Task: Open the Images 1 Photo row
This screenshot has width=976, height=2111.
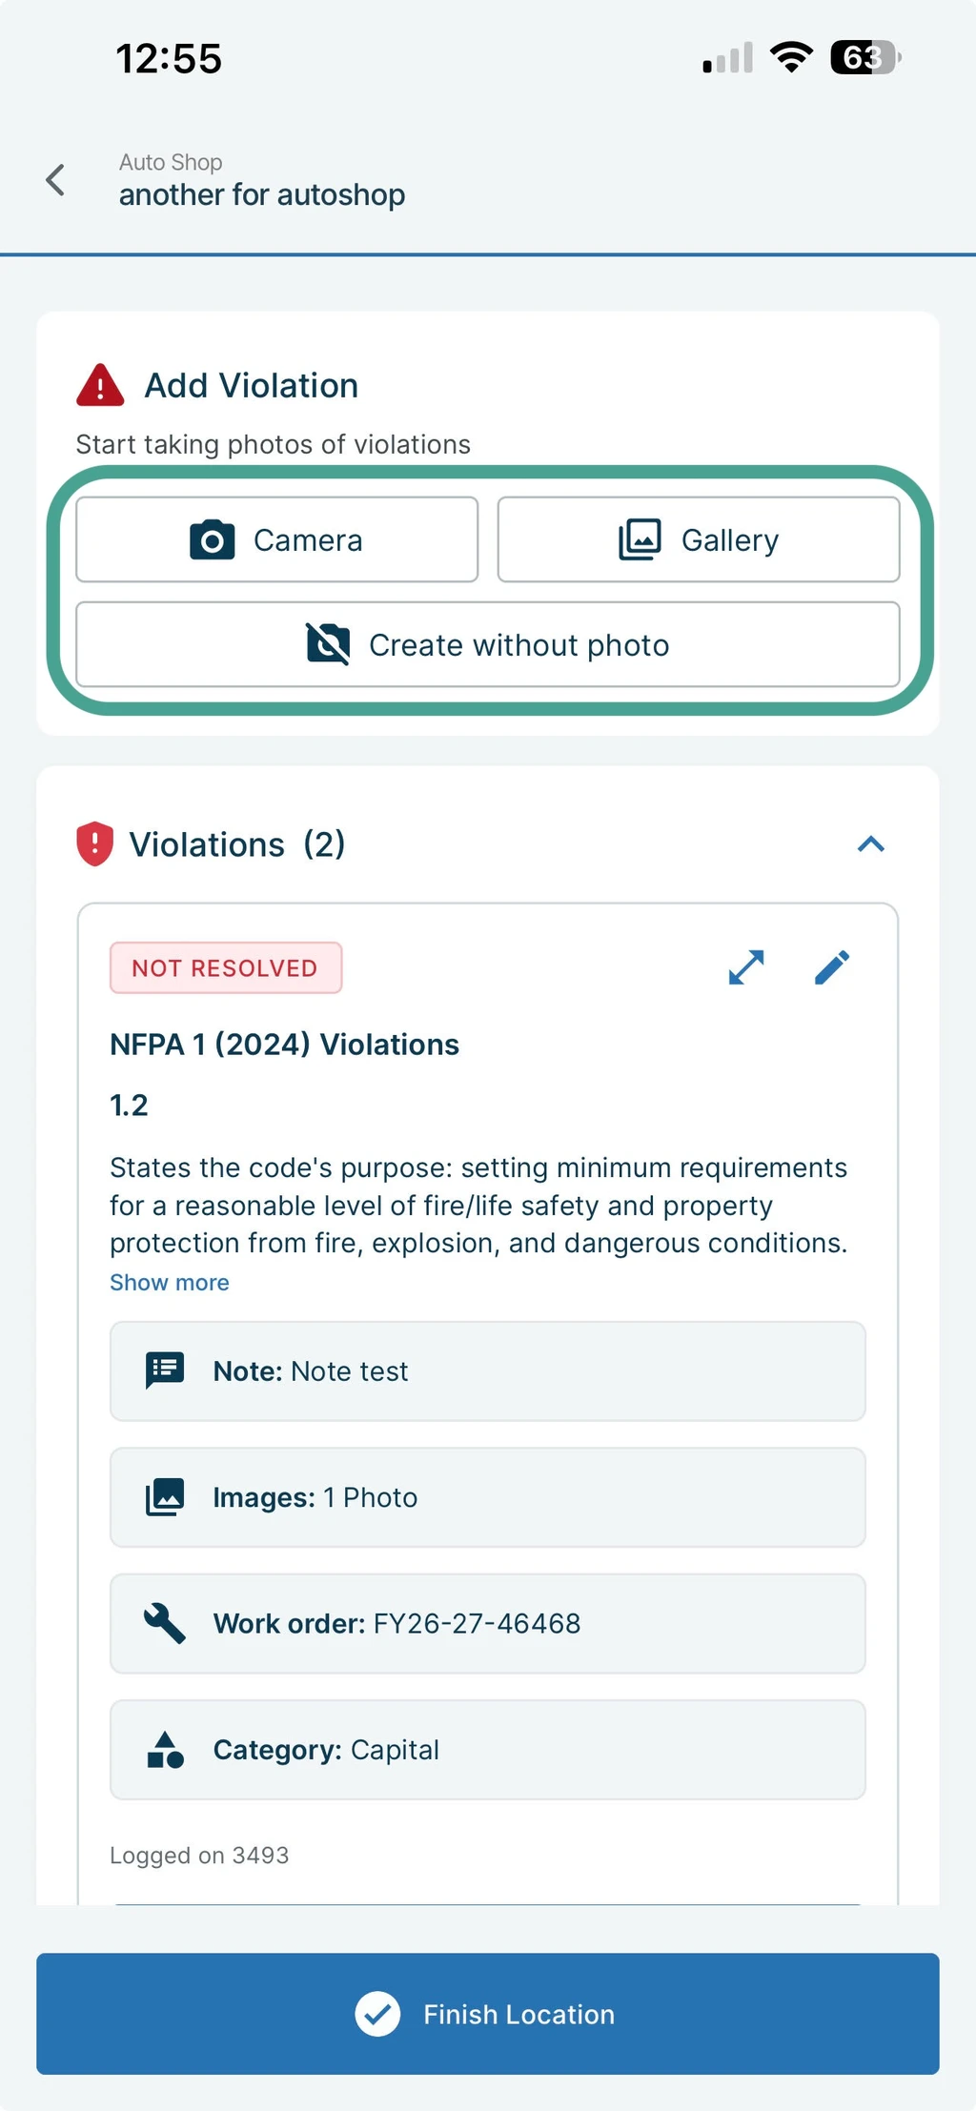Action: pos(488,1497)
